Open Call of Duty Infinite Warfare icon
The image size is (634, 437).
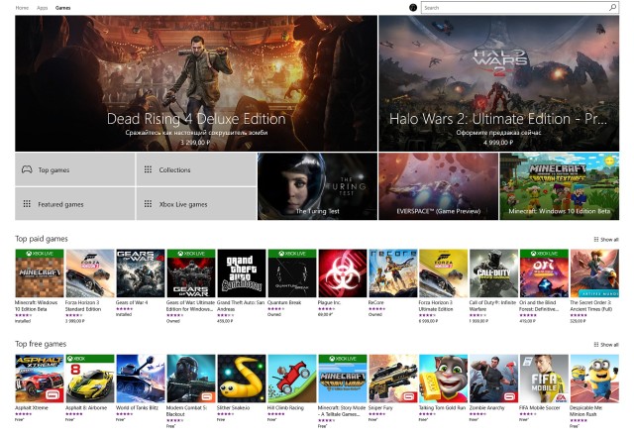tap(493, 273)
